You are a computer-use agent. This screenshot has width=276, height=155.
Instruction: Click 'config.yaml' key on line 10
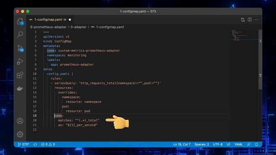57,74
